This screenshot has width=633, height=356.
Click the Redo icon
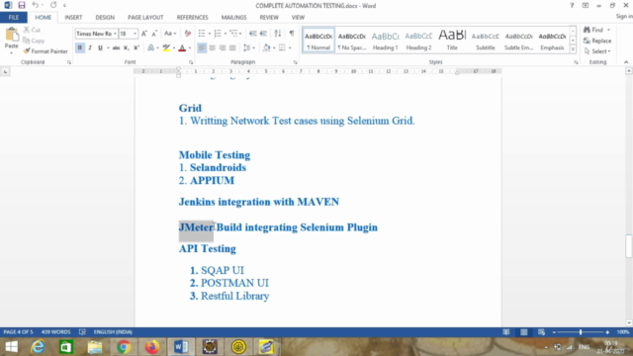pyautogui.click(x=53, y=5)
